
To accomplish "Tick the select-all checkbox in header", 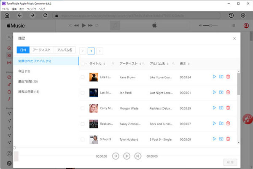I will coord(83,64).
